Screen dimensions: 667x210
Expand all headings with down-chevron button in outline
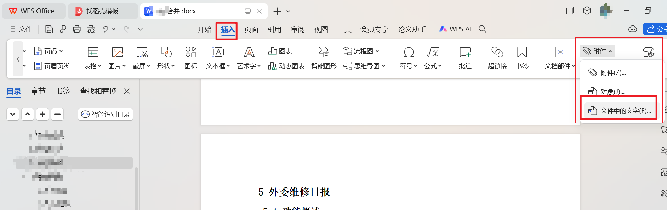[x=13, y=114]
